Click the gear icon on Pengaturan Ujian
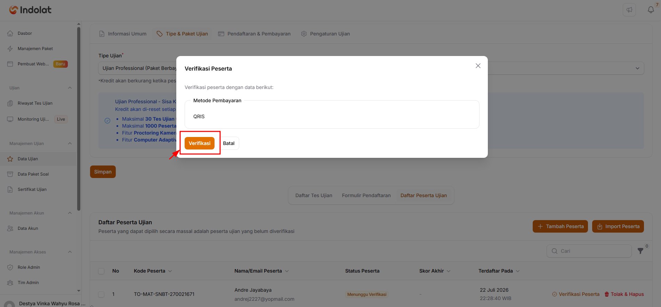This screenshot has width=661, height=307. [x=304, y=34]
